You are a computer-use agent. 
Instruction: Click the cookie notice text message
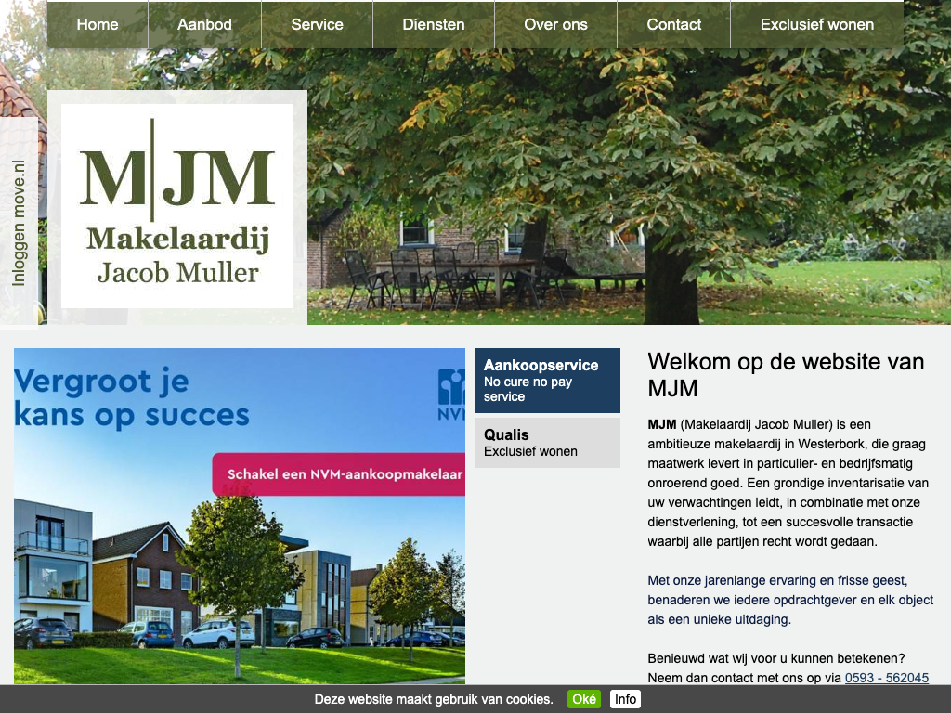pyautogui.click(x=434, y=699)
